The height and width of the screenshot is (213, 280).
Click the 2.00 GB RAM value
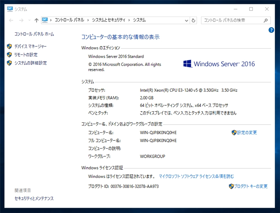[x=147, y=98]
